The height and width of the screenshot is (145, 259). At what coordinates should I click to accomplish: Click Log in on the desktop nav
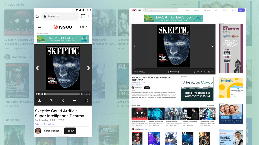[x=234, y=10]
